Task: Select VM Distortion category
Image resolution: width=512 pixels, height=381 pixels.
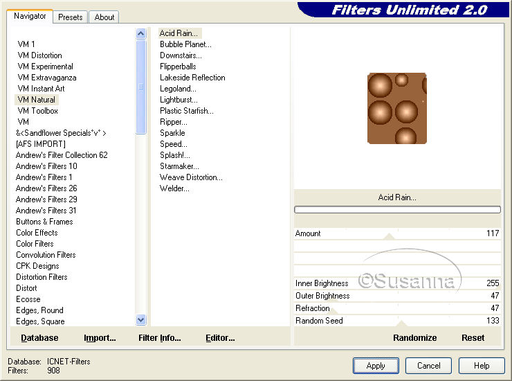Action: pyautogui.click(x=39, y=55)
